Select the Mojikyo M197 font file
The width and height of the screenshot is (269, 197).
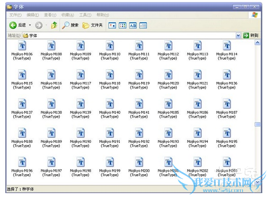[x=51, y=167]
